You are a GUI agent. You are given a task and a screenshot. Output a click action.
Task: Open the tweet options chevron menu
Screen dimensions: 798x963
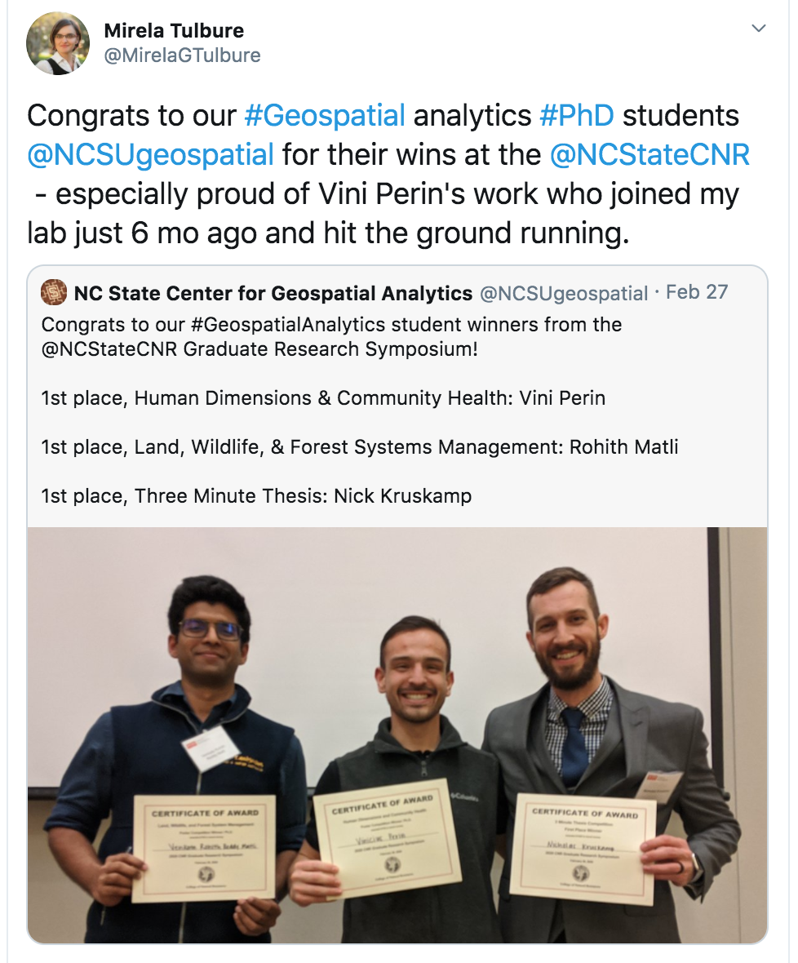tap(759, 29)
